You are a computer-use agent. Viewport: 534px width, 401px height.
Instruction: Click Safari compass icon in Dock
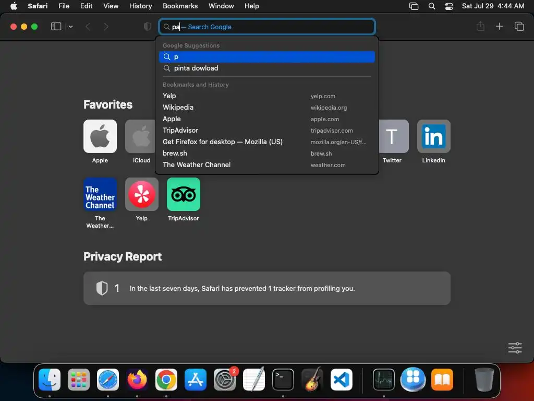(108, 379)
